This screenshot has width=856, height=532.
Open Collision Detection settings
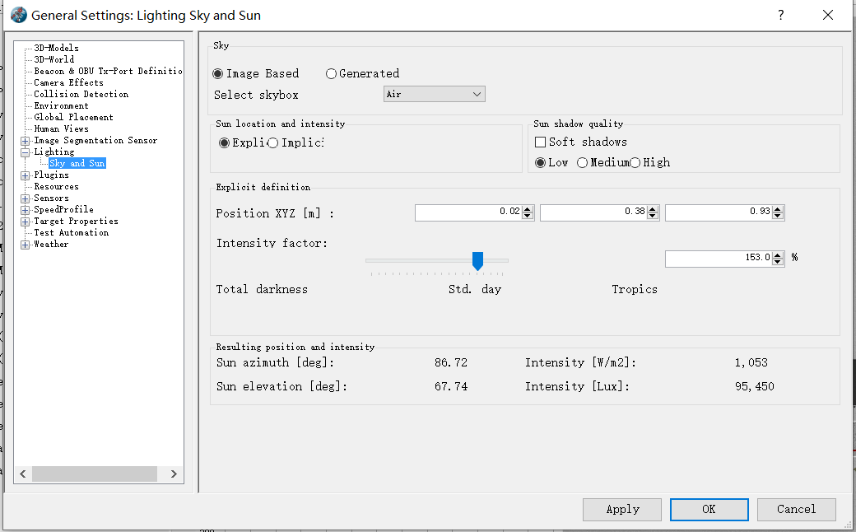click(81, 94)
